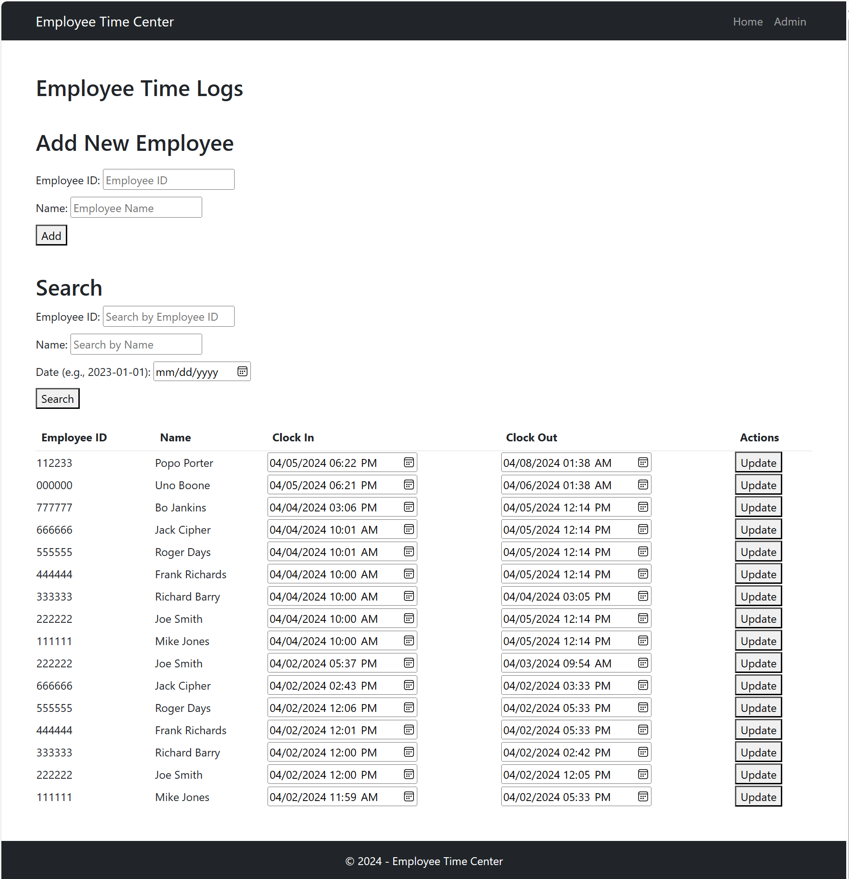Select Employee ID 777777 cell

[54, 508]
